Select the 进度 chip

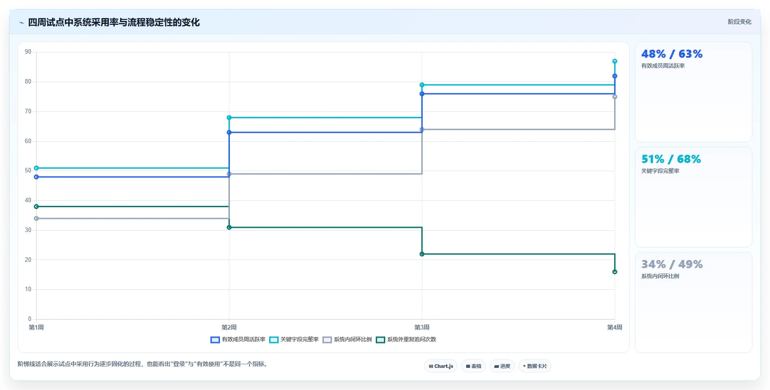click(502, 366)
